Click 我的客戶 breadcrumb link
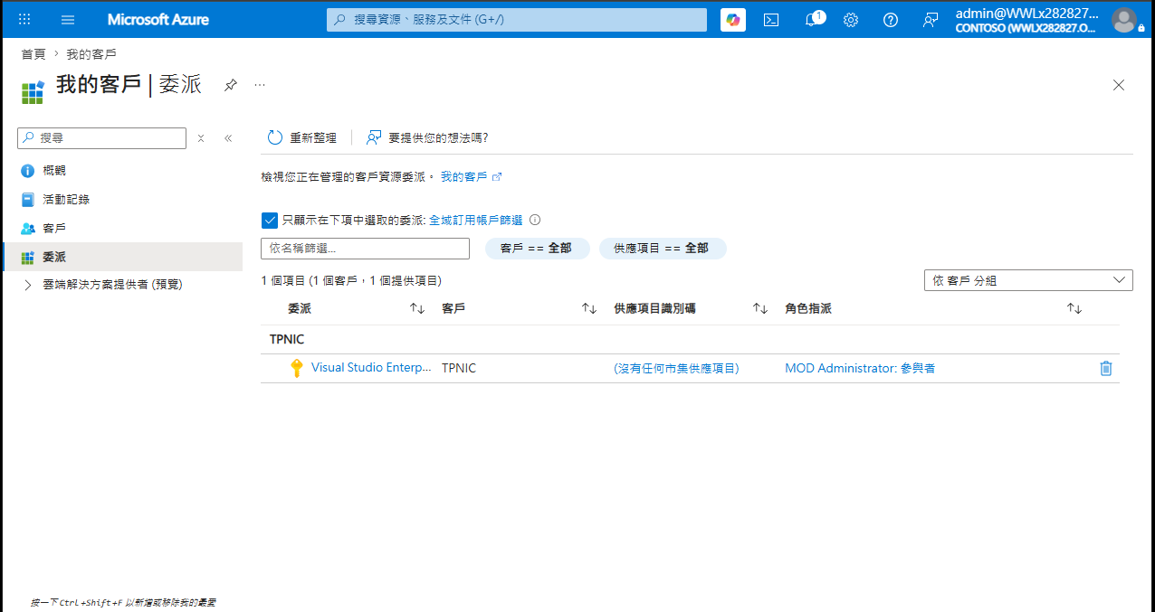This screenshot has width=1155, height=612. coord(91,54)
